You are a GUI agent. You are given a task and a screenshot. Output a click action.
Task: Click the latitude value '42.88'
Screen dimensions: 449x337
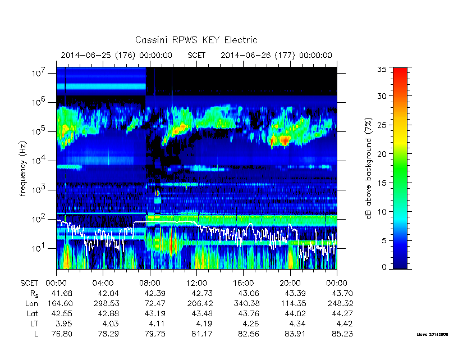click(108, 313)
